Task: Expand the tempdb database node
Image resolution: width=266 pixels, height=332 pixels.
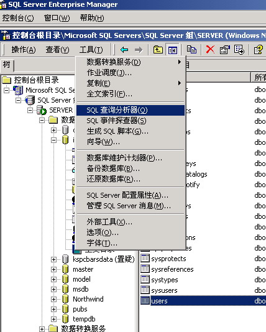Action: [x=53, y=319]
